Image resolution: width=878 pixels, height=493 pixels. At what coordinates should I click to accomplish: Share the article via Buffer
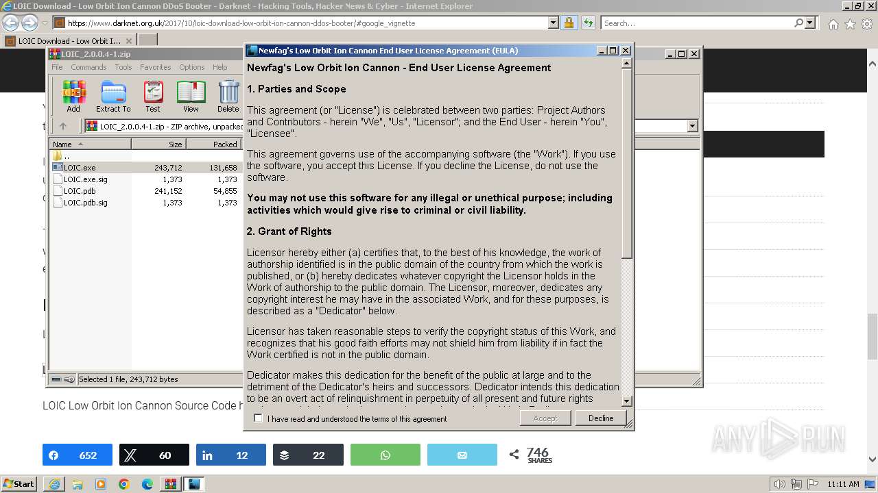tap(308, 455)
